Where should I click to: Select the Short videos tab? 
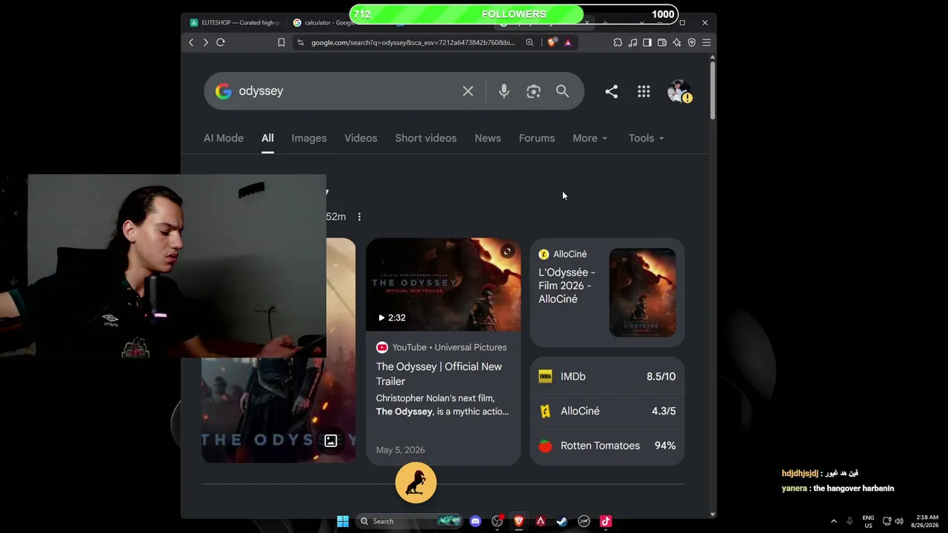(x=426, y=138)
